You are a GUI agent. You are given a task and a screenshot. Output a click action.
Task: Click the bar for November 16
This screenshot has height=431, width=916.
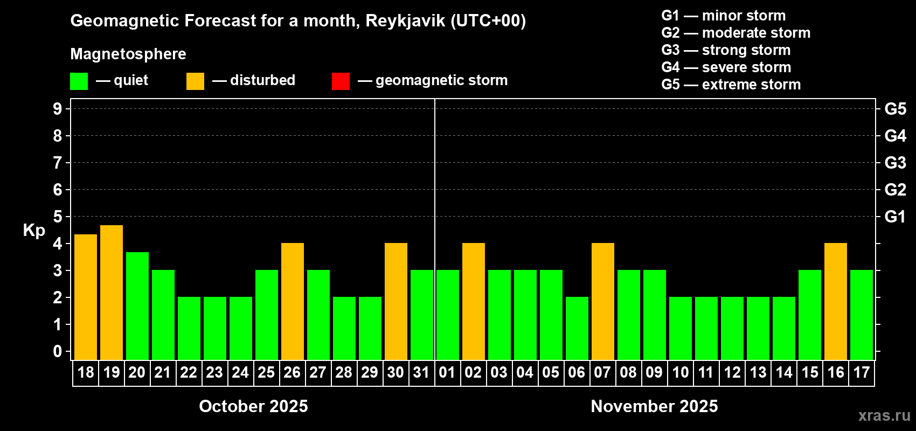pyautogui.click(x=836, y=301)
